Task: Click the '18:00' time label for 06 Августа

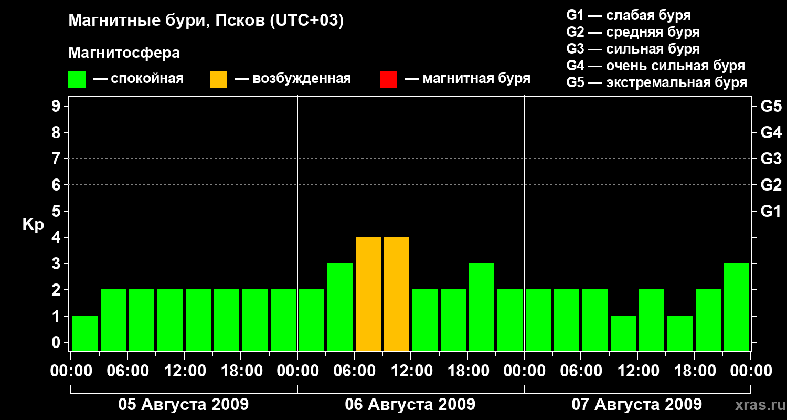Action: tap(467, 371)
